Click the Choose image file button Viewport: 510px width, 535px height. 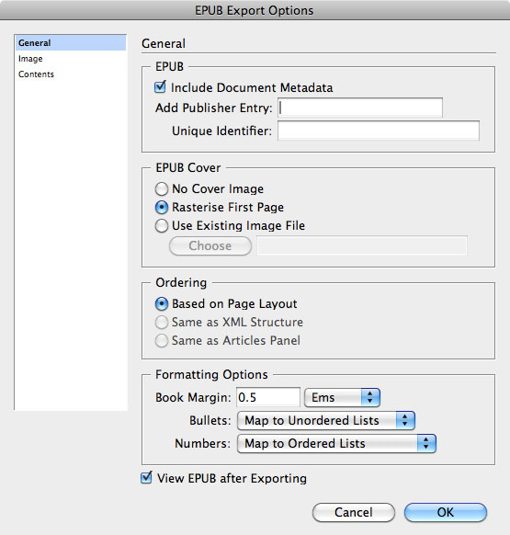coord(210,245)
